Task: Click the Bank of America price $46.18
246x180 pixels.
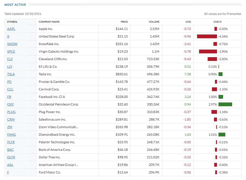Action: coord(123,150)
